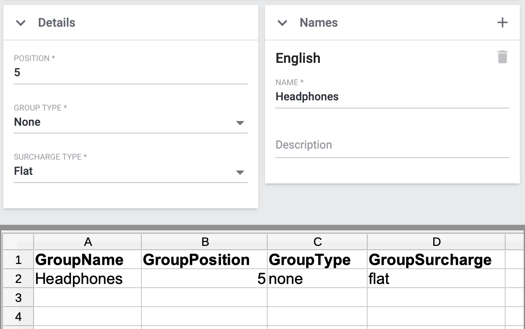This screenshot has width=525, height=329.
Task: Select column C header in spreadsheet
Action: (317, 242)
